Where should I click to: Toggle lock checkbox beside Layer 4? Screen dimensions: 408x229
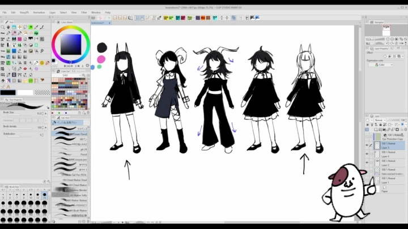point(371,154)
